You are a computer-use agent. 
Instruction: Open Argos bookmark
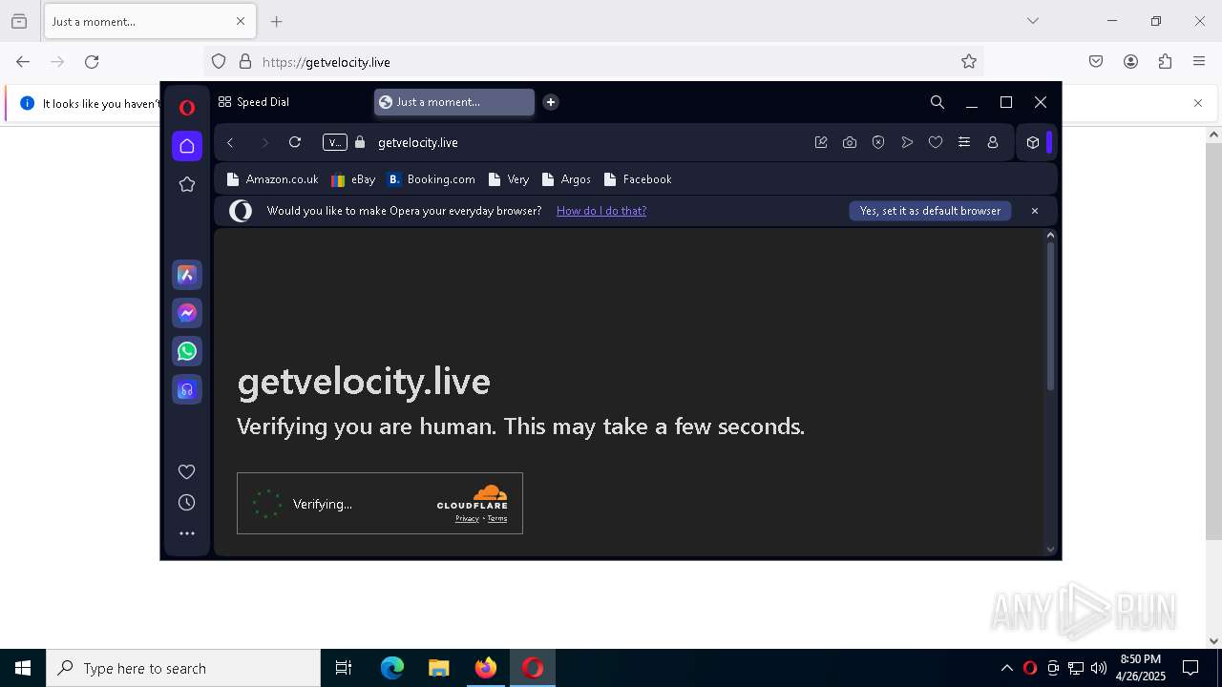pyautogui.click(x=566, y=179)
